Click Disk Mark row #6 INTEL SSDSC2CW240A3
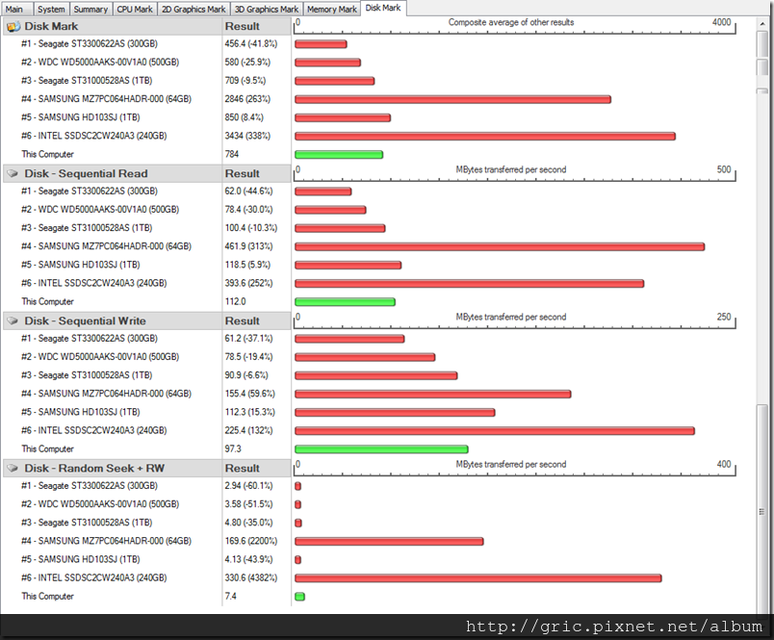The image size is (774, 640). pyautogui.click(x=93, y=136)
